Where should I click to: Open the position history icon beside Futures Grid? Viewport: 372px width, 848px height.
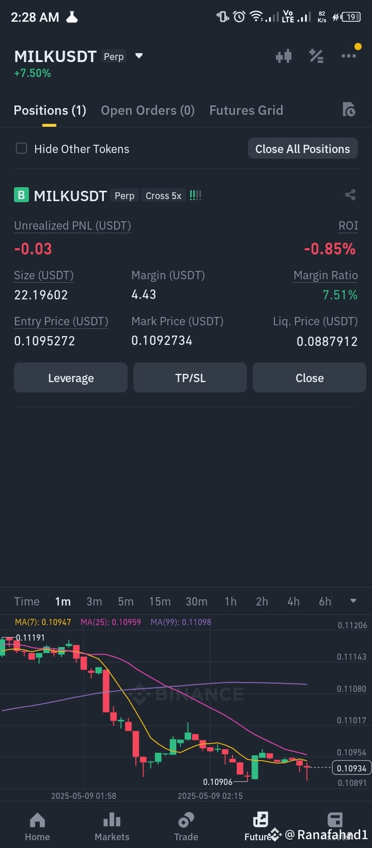349,110
